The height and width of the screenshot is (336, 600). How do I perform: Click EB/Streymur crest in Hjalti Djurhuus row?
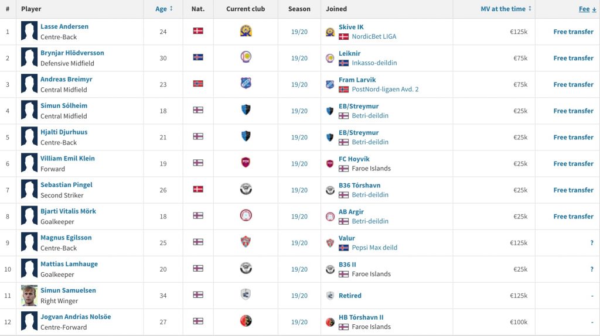click(x=246, y=136)
